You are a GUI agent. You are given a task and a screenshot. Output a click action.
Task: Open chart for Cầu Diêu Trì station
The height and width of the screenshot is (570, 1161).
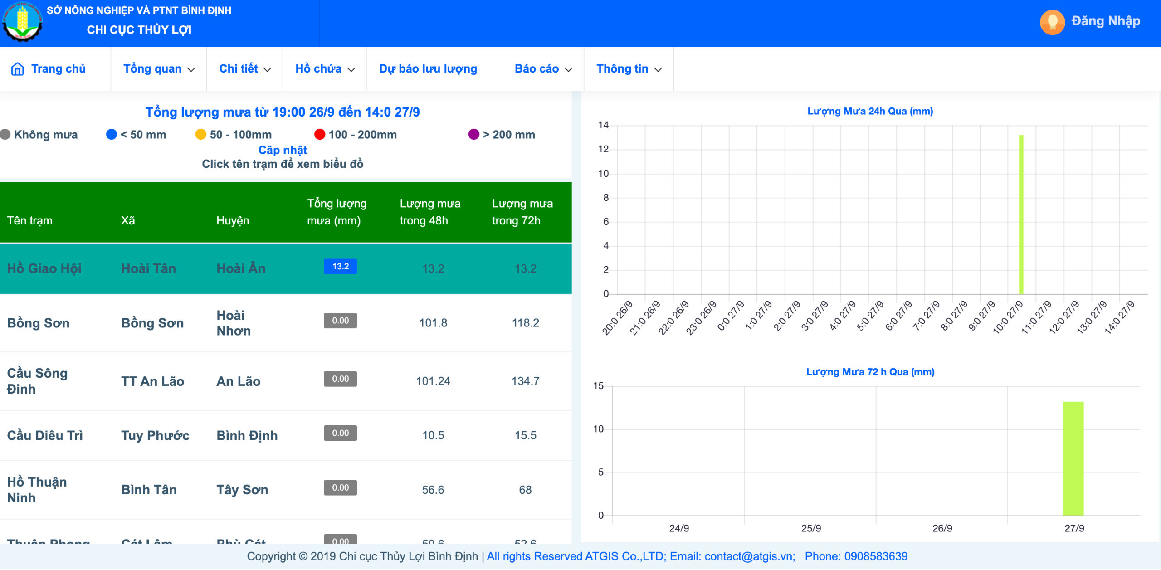click(x=44, y=436)
